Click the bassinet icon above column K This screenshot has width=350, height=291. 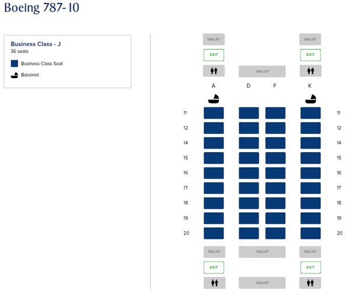(x=310, y=99)
